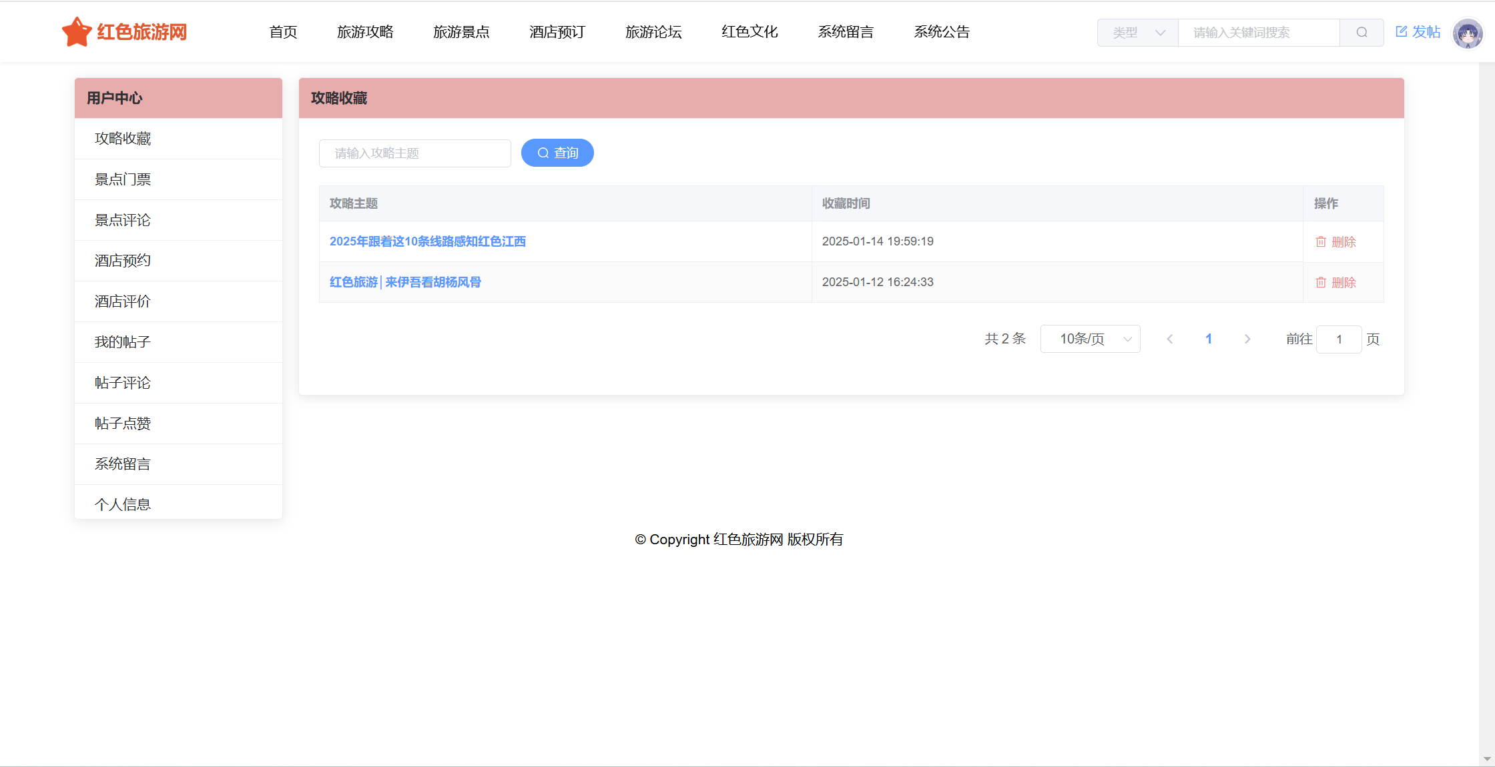Screen dimensions: 1495x767
Task: Open 旅游攻略 in top navigation
Action: click(365, 32)
